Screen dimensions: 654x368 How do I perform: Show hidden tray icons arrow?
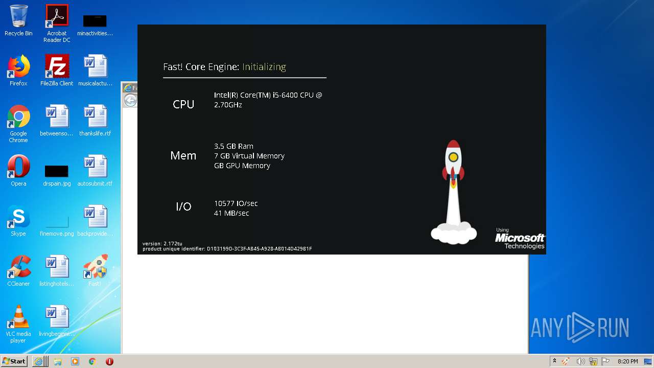[x=554, y=361]
